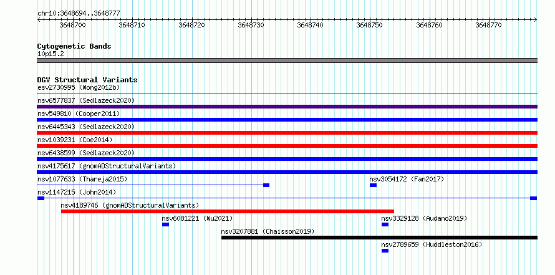Viewport: 555px width, 275px height.
Task: Open nsv6445343 (Sedlazeck2020) variant label
Action: (86, 127)
